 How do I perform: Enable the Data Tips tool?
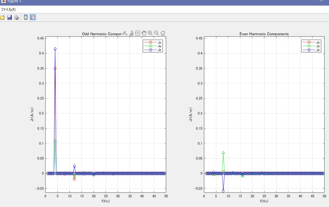tap(138, 33)
